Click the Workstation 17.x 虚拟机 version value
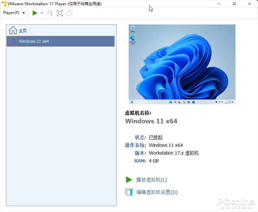 (x=174, y=153)
